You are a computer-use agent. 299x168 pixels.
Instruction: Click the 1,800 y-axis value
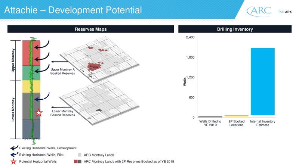tap(190, 57)
